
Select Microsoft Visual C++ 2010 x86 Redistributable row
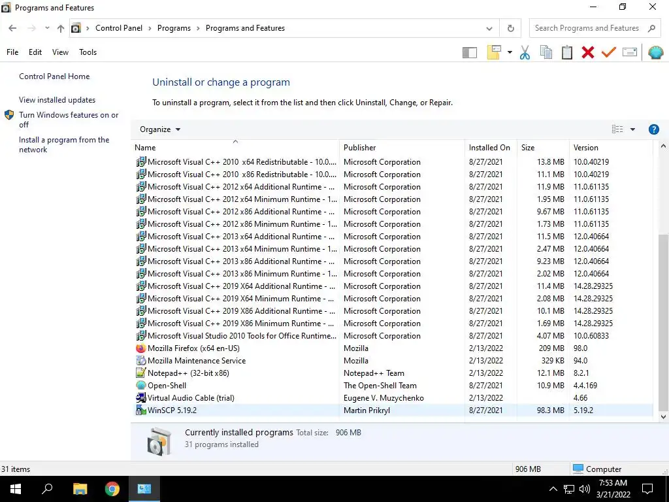click(x=392, y=175)
